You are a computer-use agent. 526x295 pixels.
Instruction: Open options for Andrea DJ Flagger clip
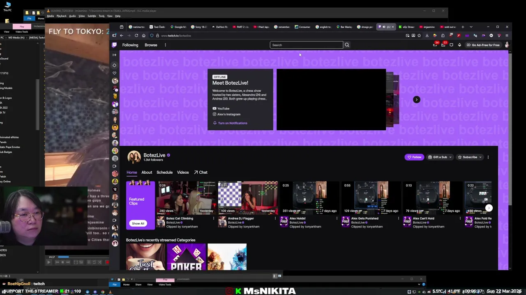pyautogui.click(x=275, y=218)
